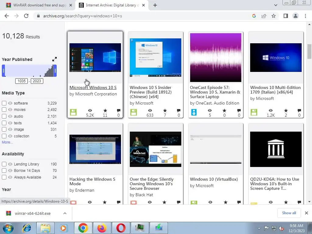Image resolution: width=312 pixels, height=234 pixels.
Task: Click the right handle of year slider
Action: (55, 71)
